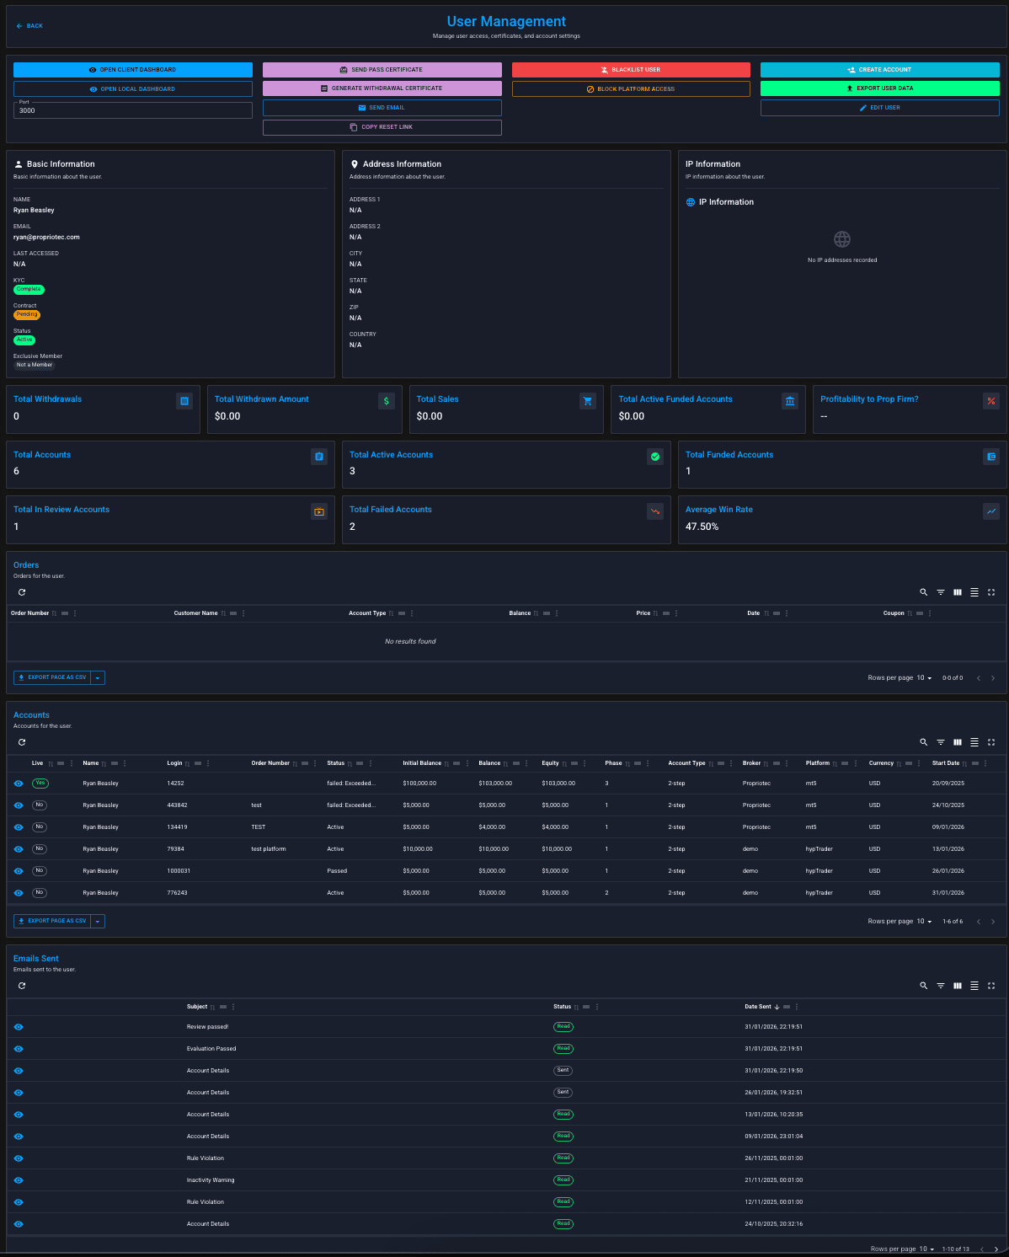The width and height of the screenshot is (1009, 1257).
Task: Click the dollar icon on Total Withdrawn Amount
Action: click(387, 401)
